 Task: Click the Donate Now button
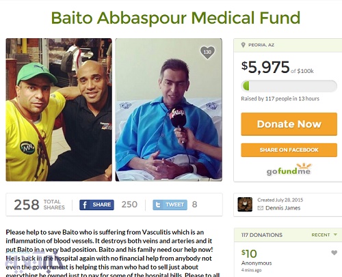tap(289, 124)
